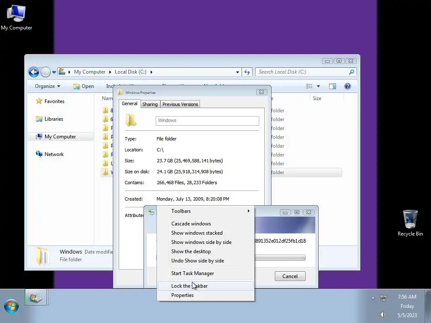Select the General tab
431x323 pixels.
[x=130, y=103]
